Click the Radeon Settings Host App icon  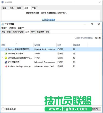[x=6, y=67]
